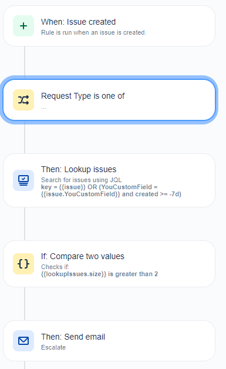Image resolution: width=226 pixels, height=369 pixels.
Task: Click 'Search for issues using JQL' label
Action: click(x=81, y=180)
